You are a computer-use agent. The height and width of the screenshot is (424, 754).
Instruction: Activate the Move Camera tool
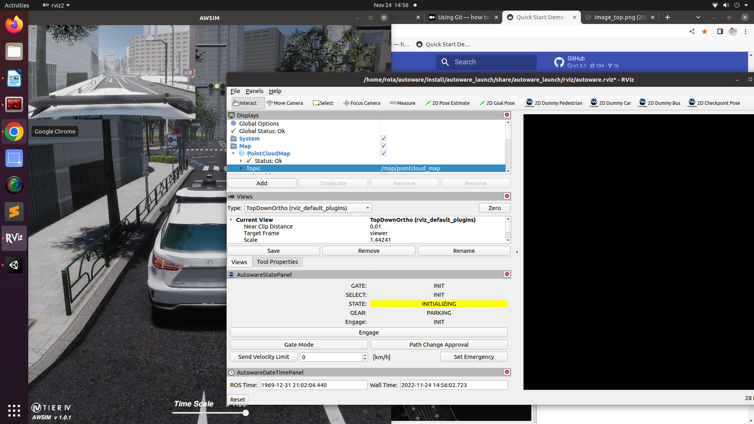coord(285,103)
